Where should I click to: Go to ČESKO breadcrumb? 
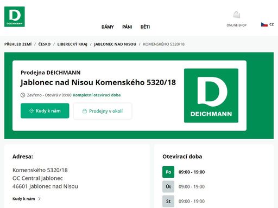pos(45,44)
